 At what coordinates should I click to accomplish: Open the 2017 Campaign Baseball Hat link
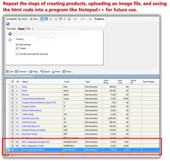click(x=36, y=142)
